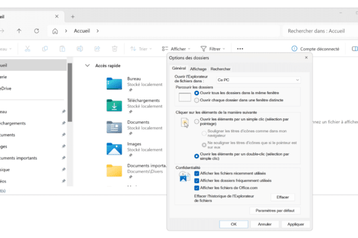Click the Rename toolbar icon
This screenshot has width=358, height=238.
pyautogui.click(x=80, y=48)
